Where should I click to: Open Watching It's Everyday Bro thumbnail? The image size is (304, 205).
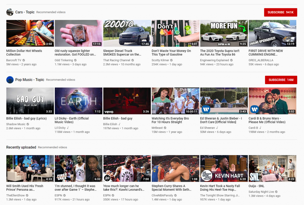(175, 101)
